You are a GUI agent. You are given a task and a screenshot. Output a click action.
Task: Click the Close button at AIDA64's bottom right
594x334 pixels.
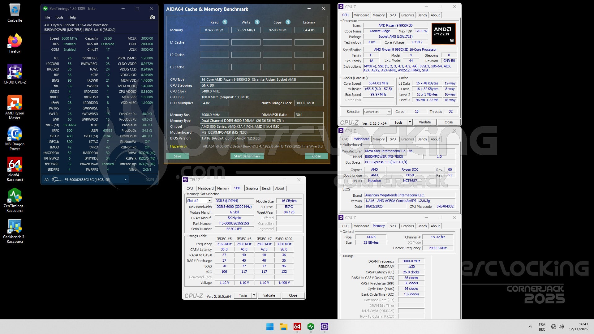316,156
